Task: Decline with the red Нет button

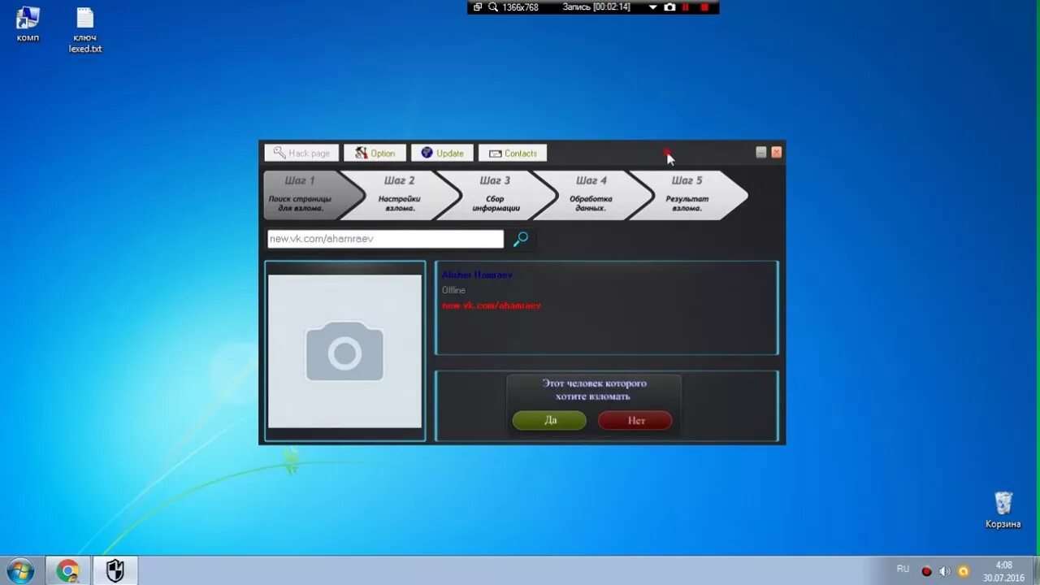Action: (x=635, y=420)
